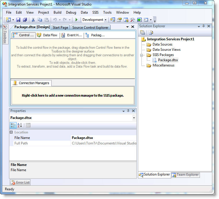219x199 pixels.
Task: Click the green arrow window toolbar icon
Action: pos(139,20)
